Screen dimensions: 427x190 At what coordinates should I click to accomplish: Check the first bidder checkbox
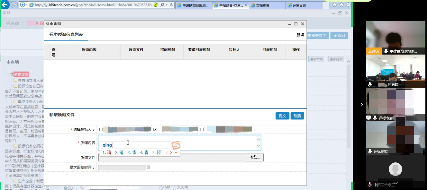101,130
